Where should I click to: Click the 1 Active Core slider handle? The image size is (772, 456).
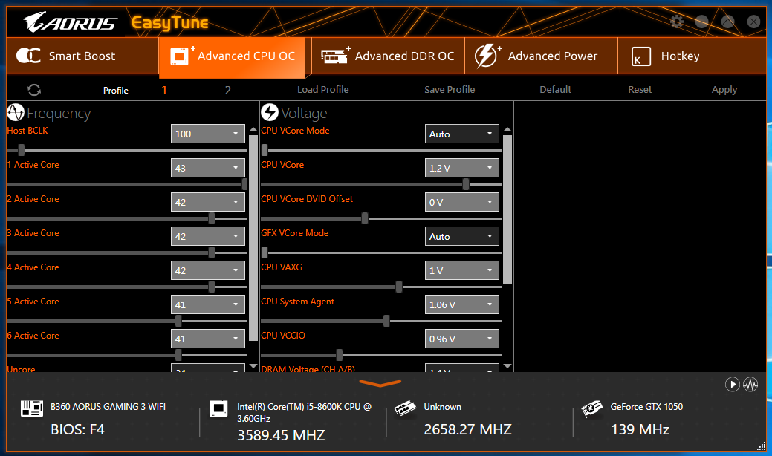[x=244, y=184]
